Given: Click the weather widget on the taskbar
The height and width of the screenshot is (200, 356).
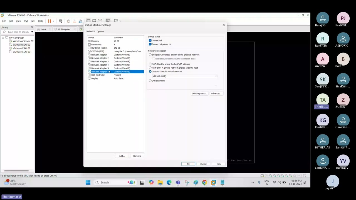Looking at the screenshot, I should (14, 182).
